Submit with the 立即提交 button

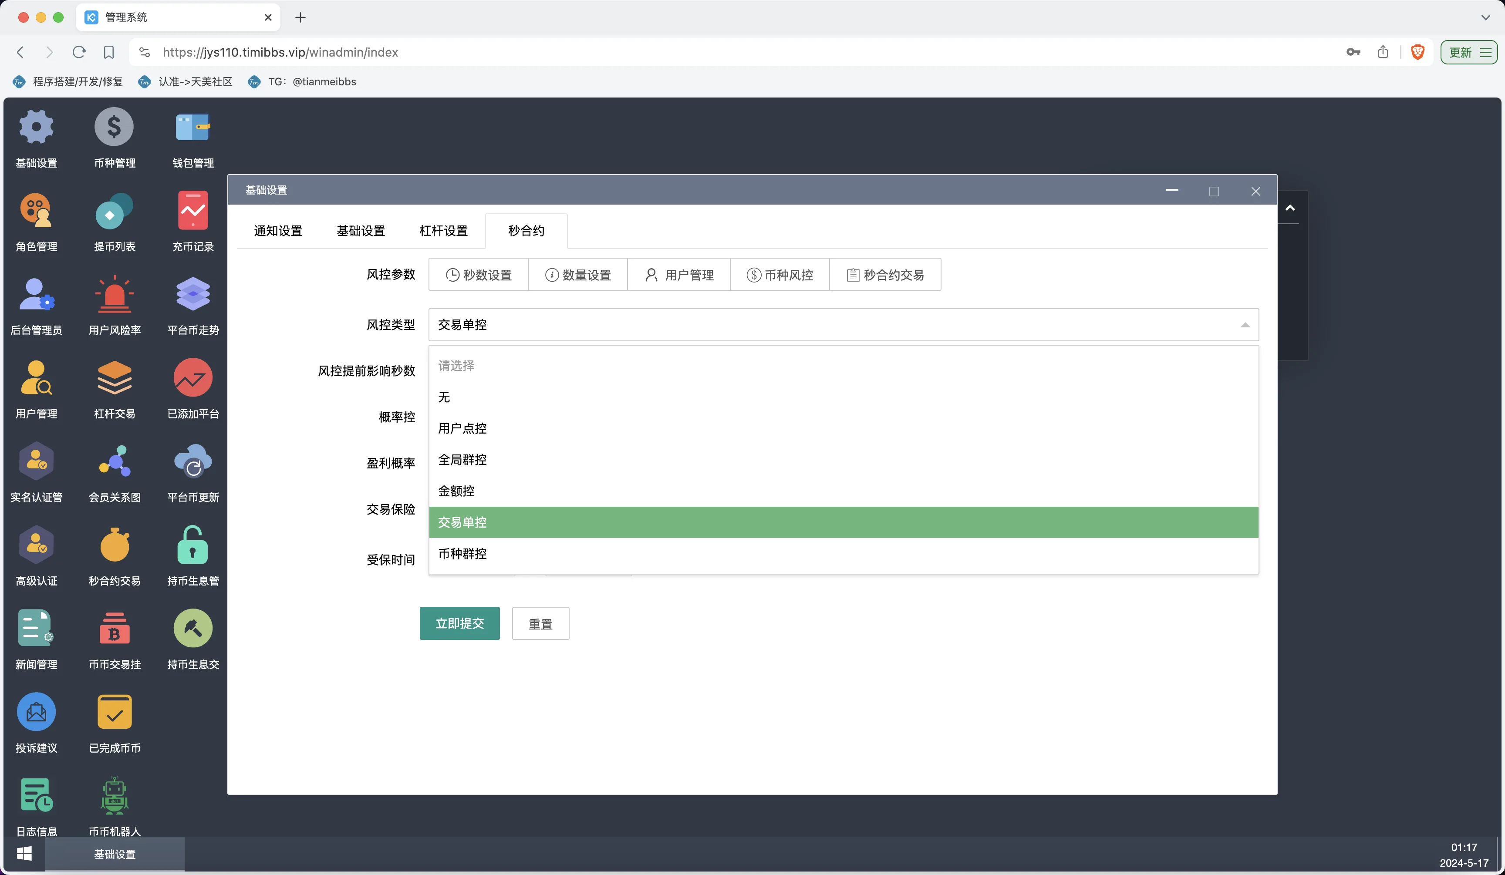[x=459, y=623]
